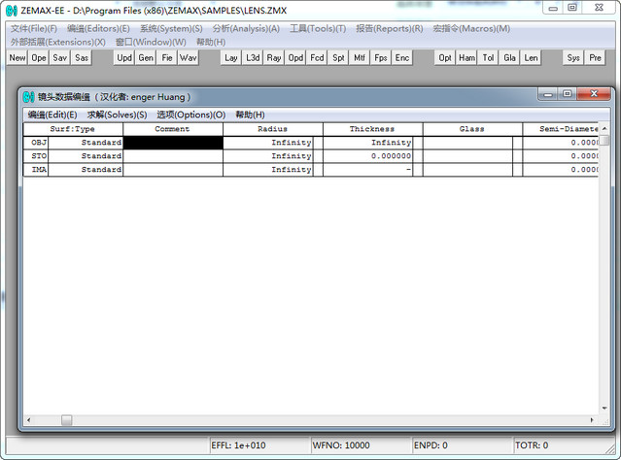
Task: Click the Glass column header
Action: click(x=472, y=128)
